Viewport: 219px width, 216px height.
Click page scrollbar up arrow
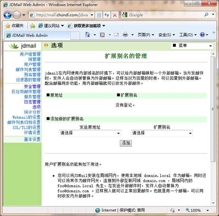click(213, 54)
